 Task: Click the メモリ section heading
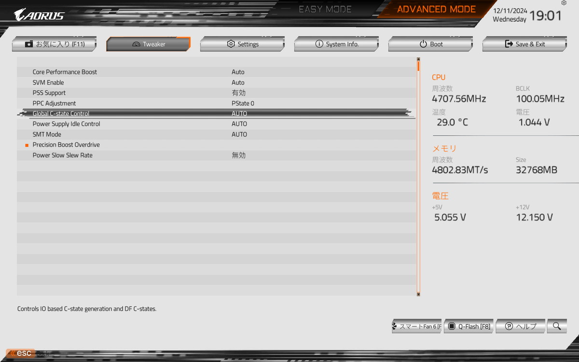click(x=444, y=149)
